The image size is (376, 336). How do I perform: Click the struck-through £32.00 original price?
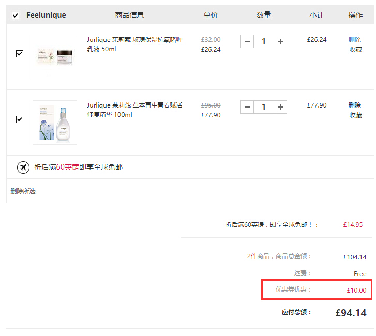click(211, 39)
